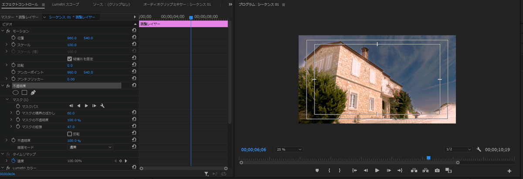Reset the アンカーポイント parameter

134,72
